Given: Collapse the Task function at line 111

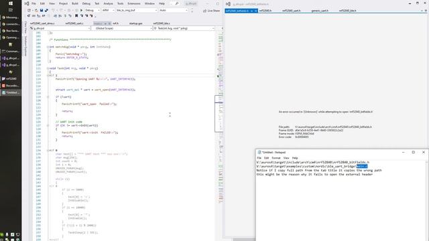Looking at the screenshot, I should click(x=48, y=68).
